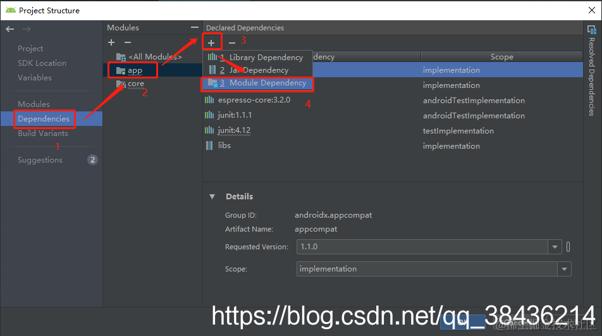This screenshot has height=336, width=602.
Task: Click the Suggestions count badge
Action: (92, 159)
